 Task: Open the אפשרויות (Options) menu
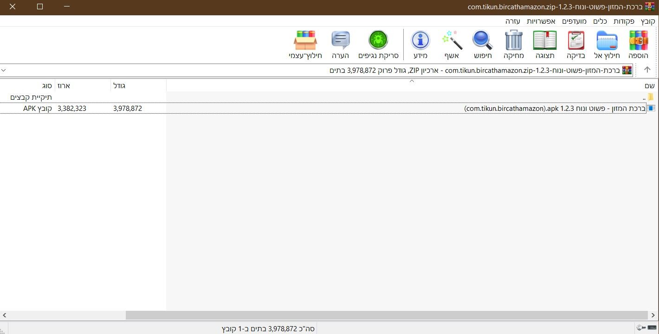point(541,21)
